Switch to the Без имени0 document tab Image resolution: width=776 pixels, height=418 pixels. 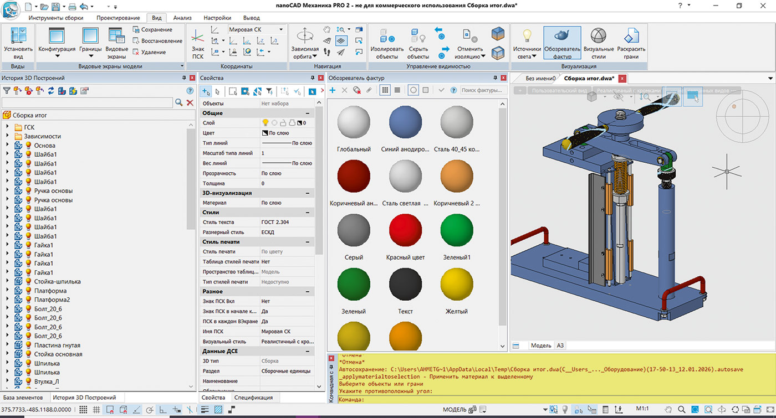[x=540, y=79]
